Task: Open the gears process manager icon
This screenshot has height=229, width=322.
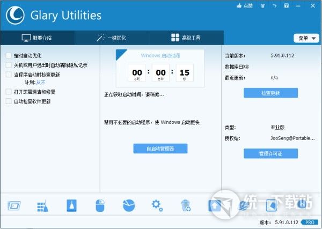Action: (x=157, y=205)
